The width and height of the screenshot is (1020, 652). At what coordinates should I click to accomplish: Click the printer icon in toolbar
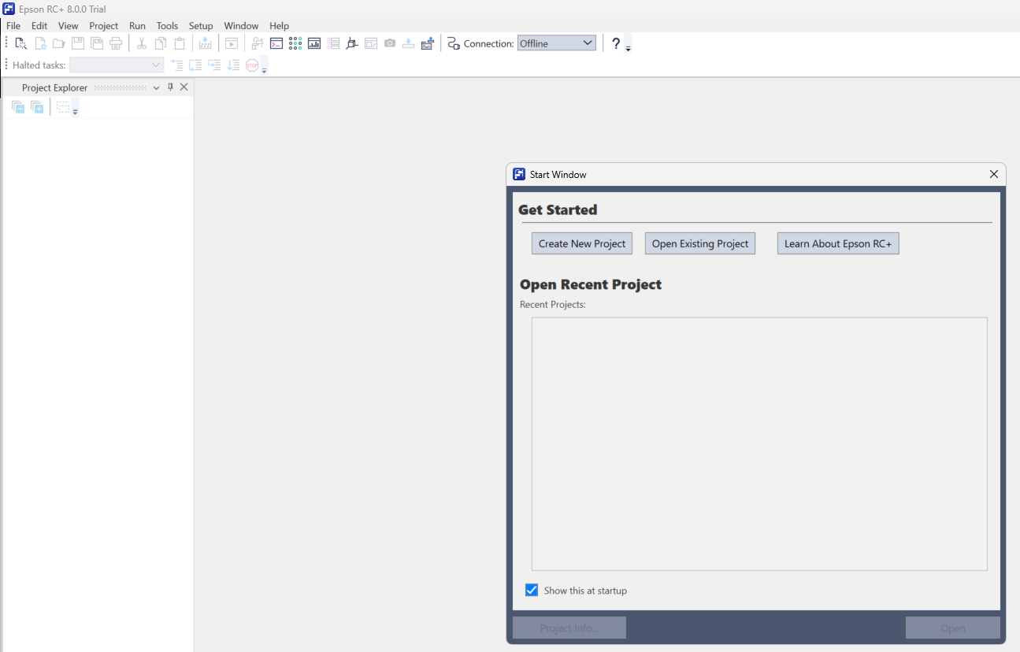tap(116, 43)
